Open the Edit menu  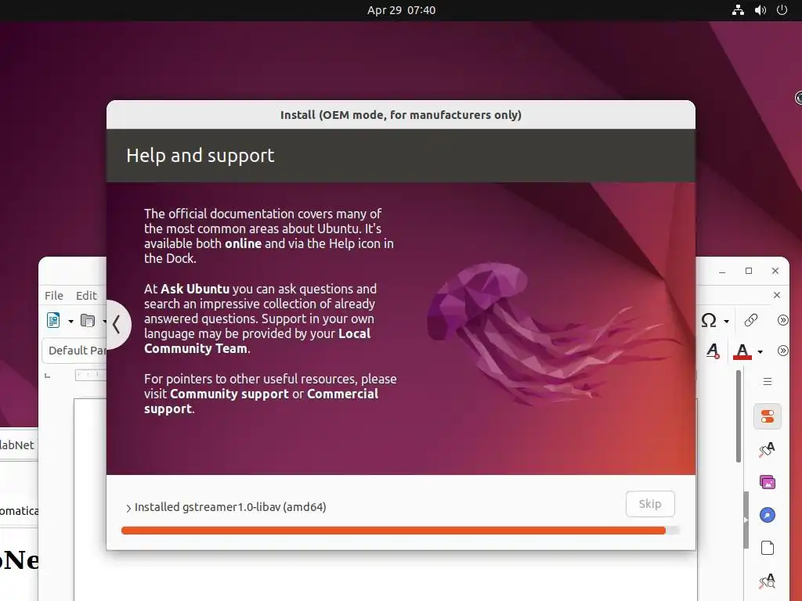pos(86,295)
